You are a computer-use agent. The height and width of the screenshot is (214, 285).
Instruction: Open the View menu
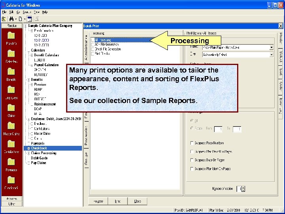(x=36, y=12)
